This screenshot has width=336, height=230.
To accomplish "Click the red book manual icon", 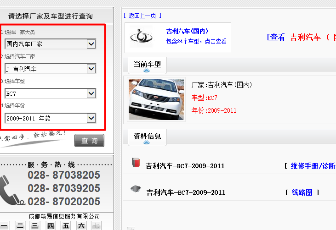I will (136, 162).
